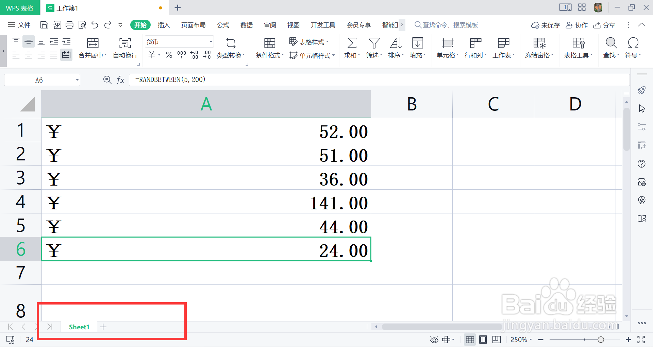Select the Sheet1 tab
The image size is (653, 347).
(79, 327)
